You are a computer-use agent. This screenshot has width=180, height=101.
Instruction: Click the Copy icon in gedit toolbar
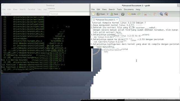pos(150,14)
